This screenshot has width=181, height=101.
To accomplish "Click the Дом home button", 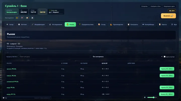I will [172, 11].
